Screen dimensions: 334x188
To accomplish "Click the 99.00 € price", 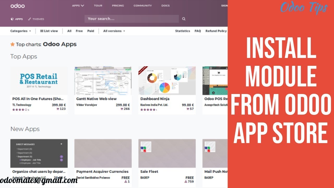I will (188, 105).
